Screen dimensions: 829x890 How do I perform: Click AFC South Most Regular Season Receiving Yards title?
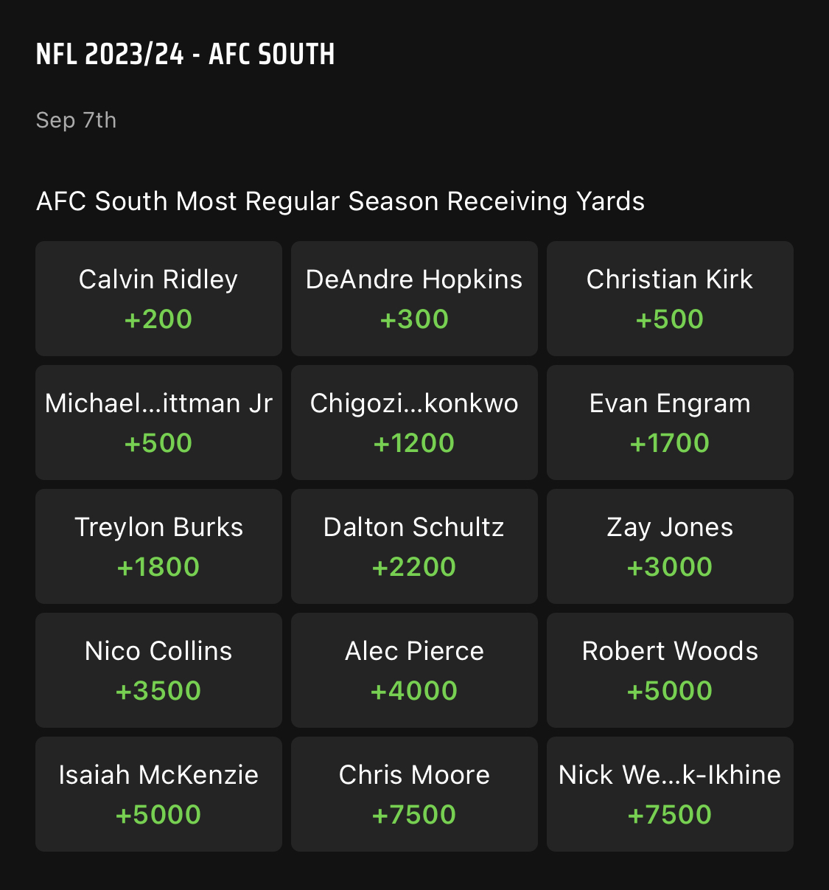(340, 201)
